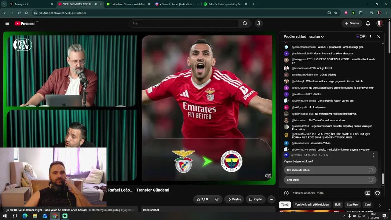Select poll option 'Ben abone de oldum.'
Viewport: 391px width, 220px height.
[330, 170]
